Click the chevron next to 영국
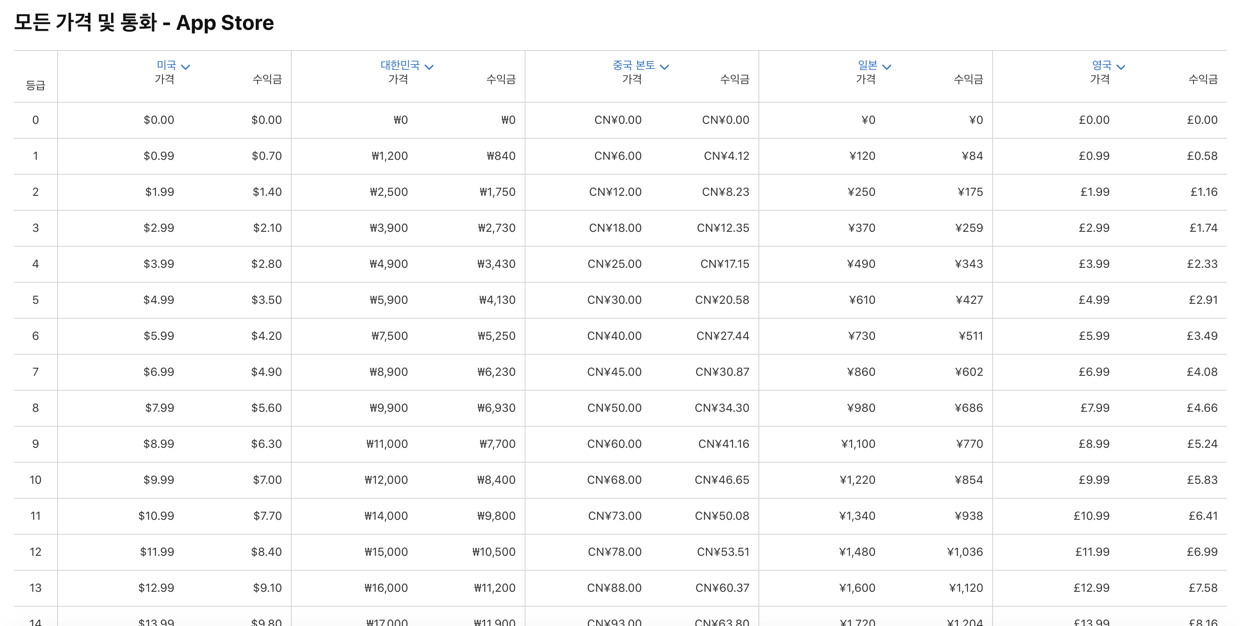The width and height of the screenshot is (1240, 626). [1120, 67]
